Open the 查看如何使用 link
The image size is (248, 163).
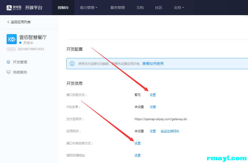tap(153, 64)
